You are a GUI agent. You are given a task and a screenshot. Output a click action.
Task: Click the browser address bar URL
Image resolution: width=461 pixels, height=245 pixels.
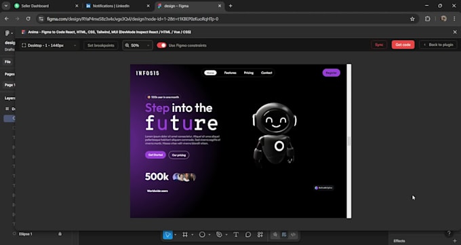(x=133, y=19)
